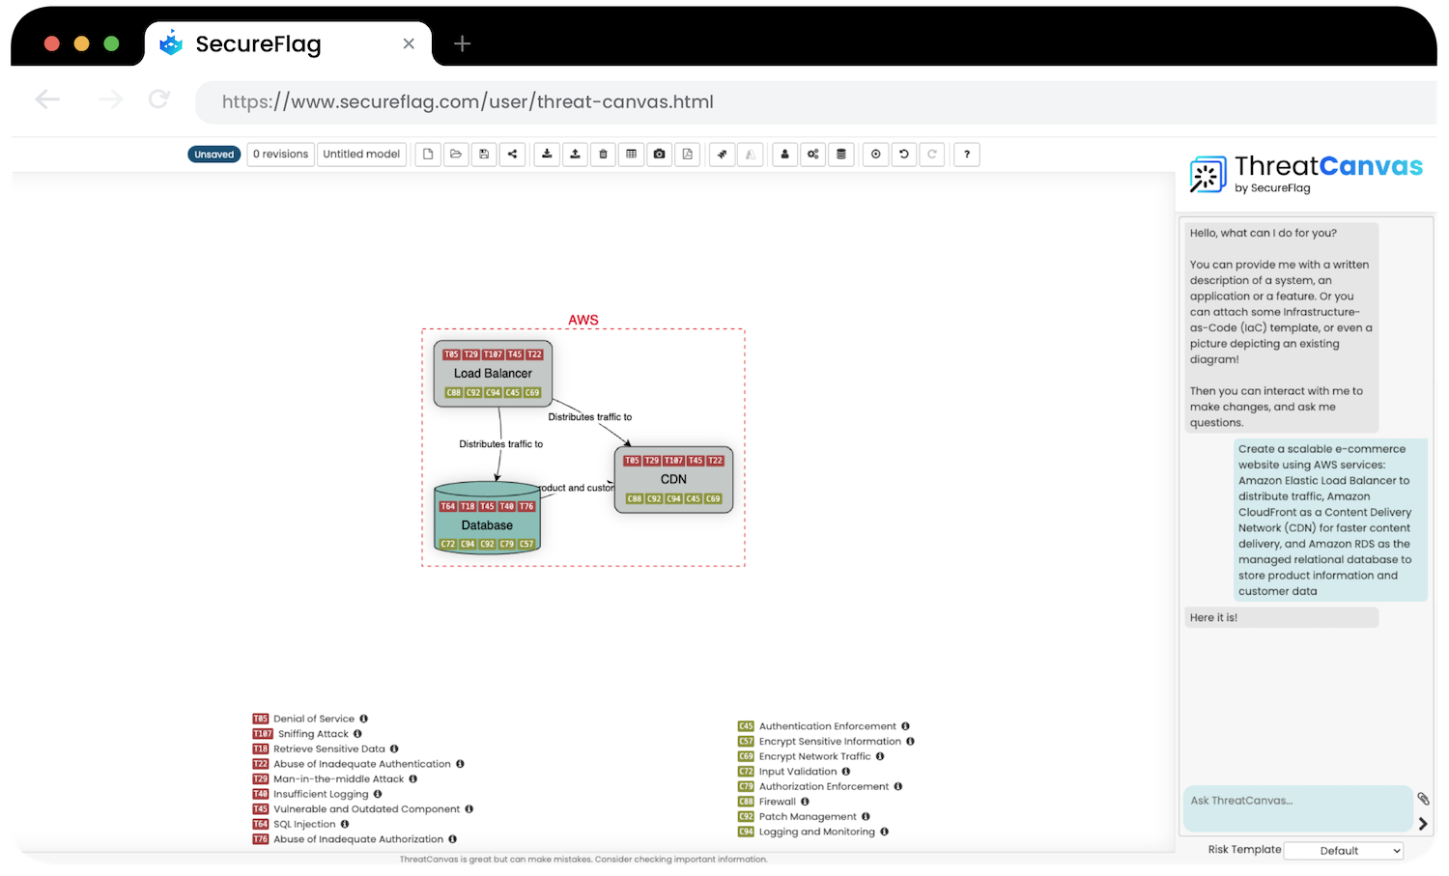Show info for Insufficient Logging threat
Viewport: 1449px width, 876px height.
point(378,794)
